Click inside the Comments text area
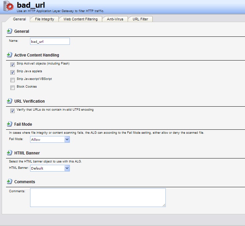This screenshot has width=245, height=226. 98,198
